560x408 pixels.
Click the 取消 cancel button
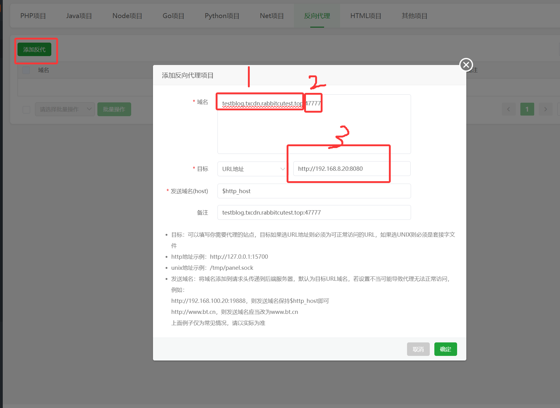coord(418,349)
